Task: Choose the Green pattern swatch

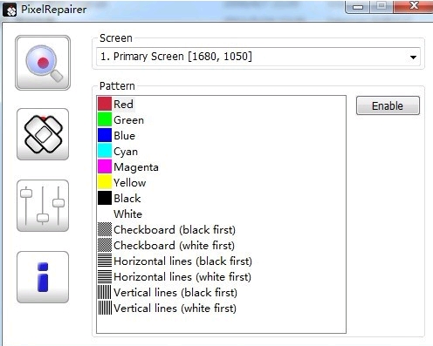Action: coord(105,119)
